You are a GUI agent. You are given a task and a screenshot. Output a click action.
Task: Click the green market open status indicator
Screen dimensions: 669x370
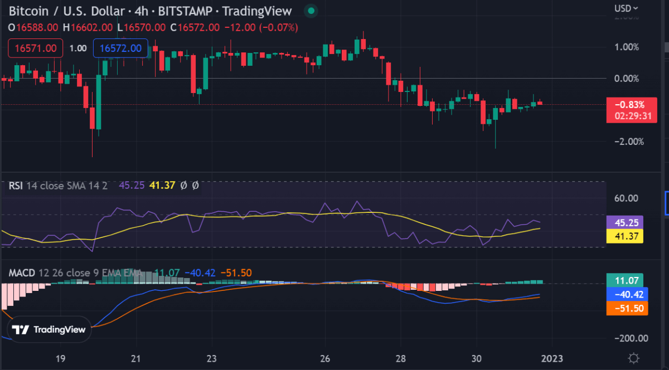(x=312, y=11)
